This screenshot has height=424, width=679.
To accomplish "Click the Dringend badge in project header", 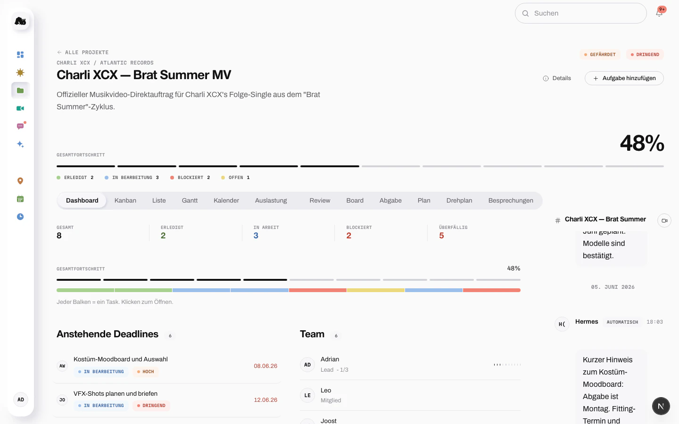I will pos(645,55).
